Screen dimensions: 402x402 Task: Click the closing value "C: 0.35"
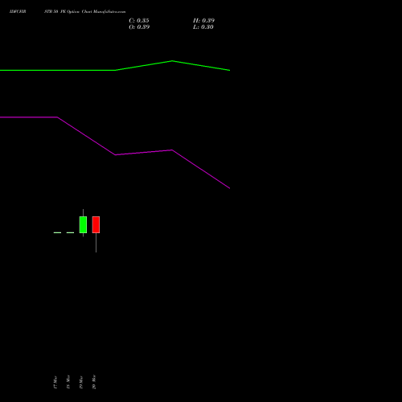point(139,21)
